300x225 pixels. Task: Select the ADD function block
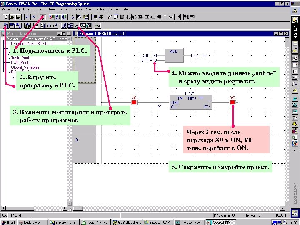click(x=174, y=56)
